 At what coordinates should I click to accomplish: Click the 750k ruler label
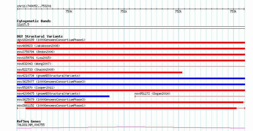[69, 11]
